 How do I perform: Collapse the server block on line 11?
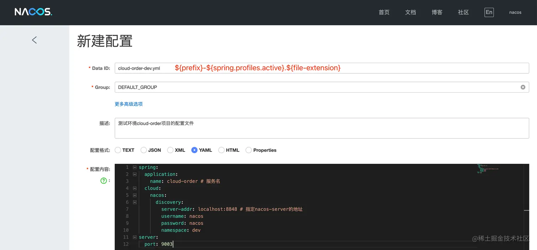pos(135,237)
